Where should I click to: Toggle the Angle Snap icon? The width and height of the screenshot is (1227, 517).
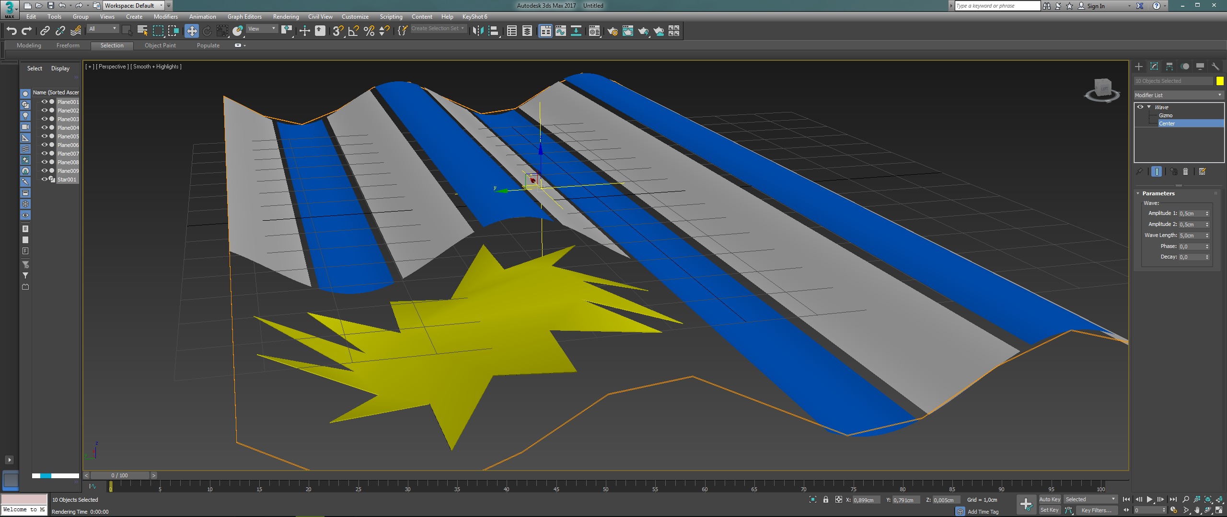(353, 31)
